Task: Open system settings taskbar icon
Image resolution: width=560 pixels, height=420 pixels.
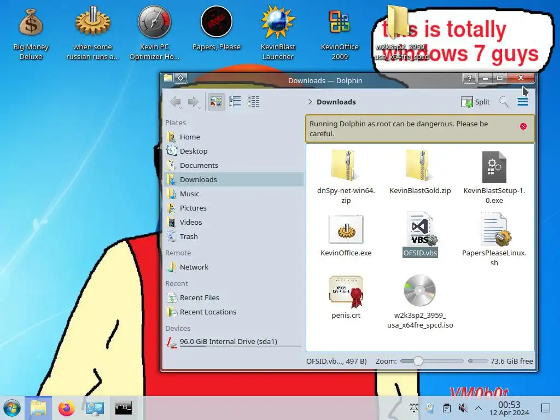Action: (x=95, y=408)
